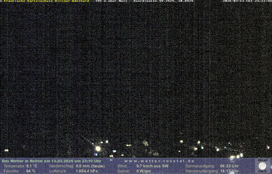Image resolution: width=272 pixels, height=174 pixels.
Task: Click the Fränkische Kartelschule Dittmar Adelhard text
Action: pyautogui.click(x=46, y=1)
